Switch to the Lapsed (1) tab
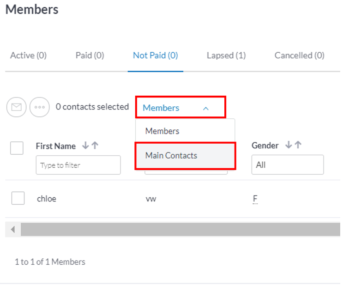 pos(226,55)
